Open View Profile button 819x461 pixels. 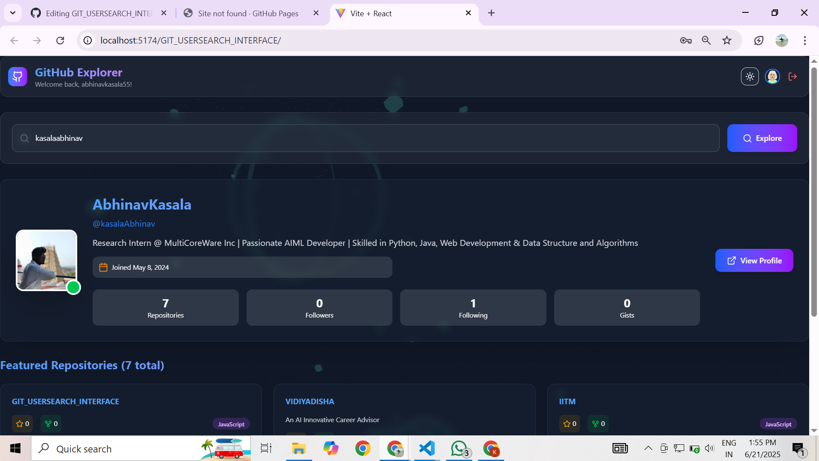point(754,260)
